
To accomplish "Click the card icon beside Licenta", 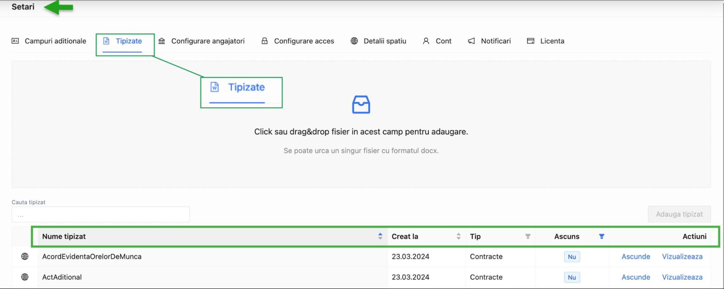I will point(531,41).
